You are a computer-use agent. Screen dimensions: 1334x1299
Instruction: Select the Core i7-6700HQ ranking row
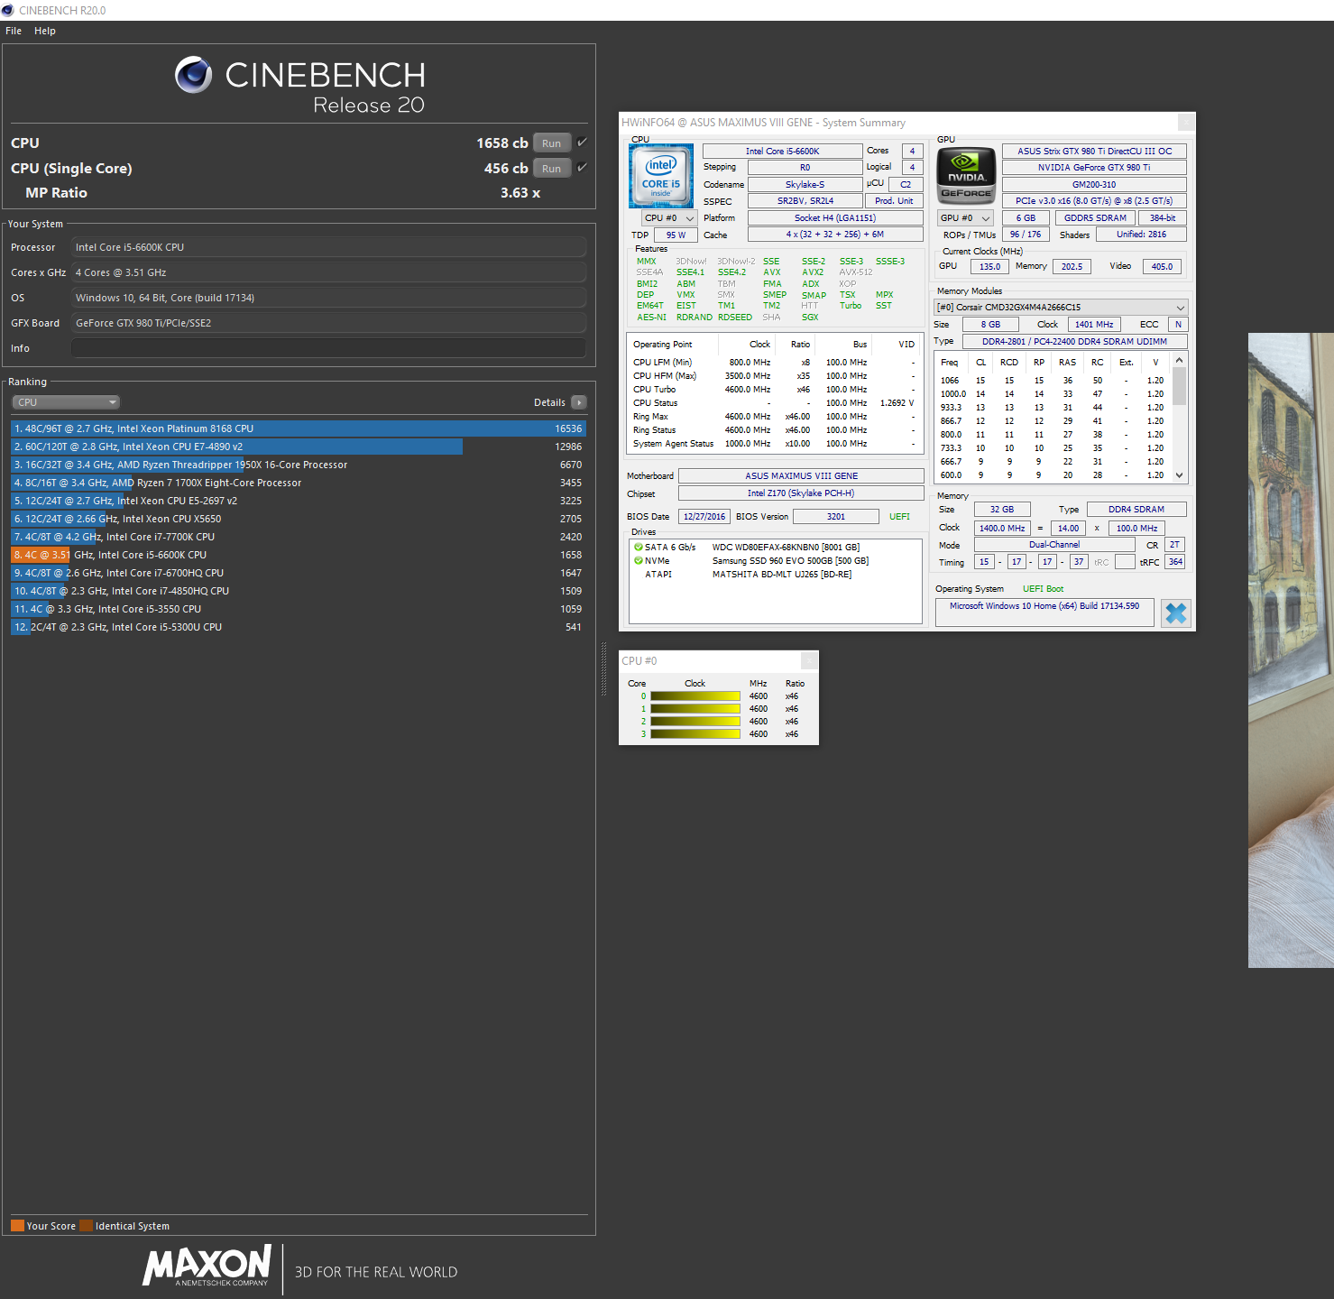[x=299, y=573]
